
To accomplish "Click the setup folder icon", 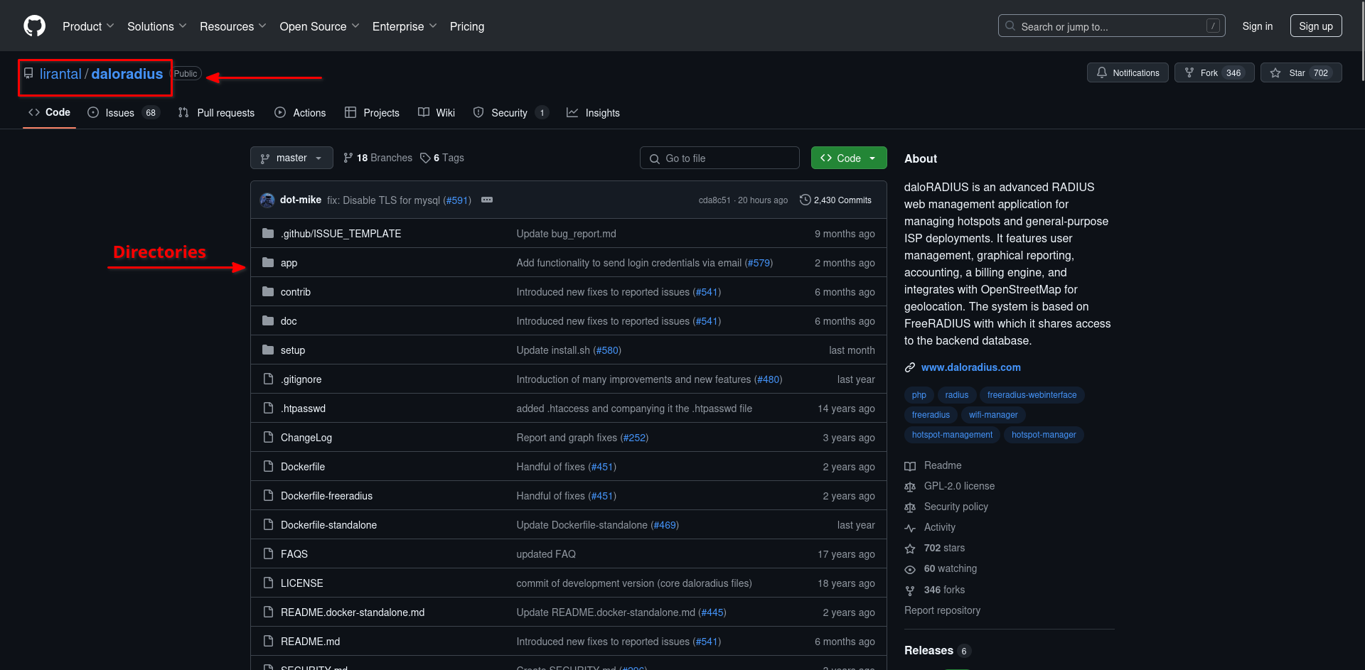I will point(268,350).
